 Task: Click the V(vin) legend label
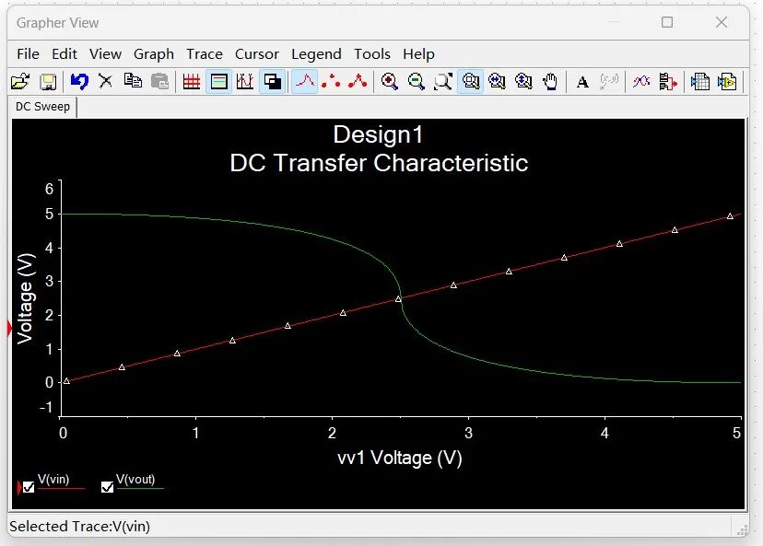click(53, 479)
